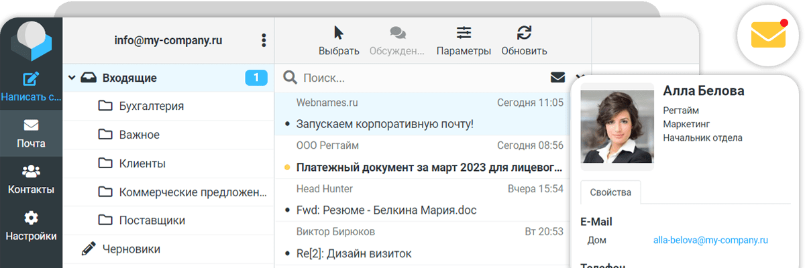Open alla-belova@my-company.ru email link
The height and width of the screenshot is (268, 805).
click(710, 240)
